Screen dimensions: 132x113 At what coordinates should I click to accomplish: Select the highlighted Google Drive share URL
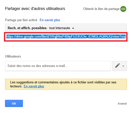point(66,37)
